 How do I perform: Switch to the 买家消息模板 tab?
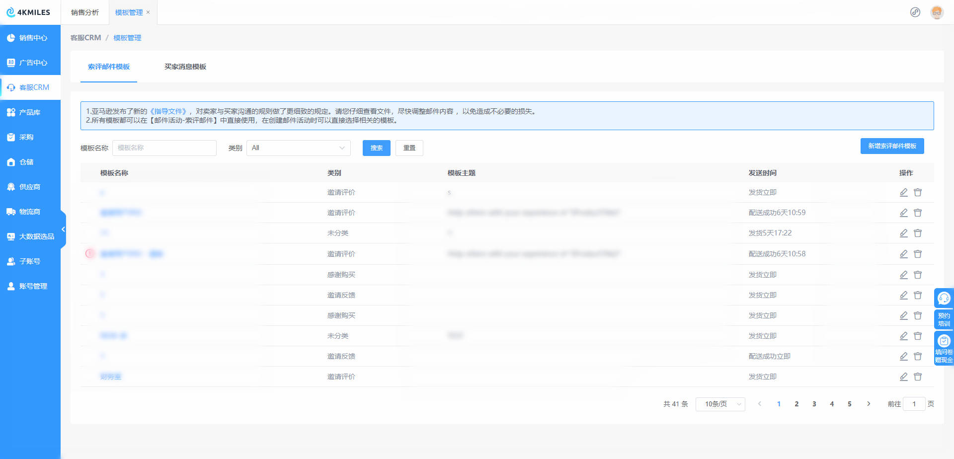(185, 67)
